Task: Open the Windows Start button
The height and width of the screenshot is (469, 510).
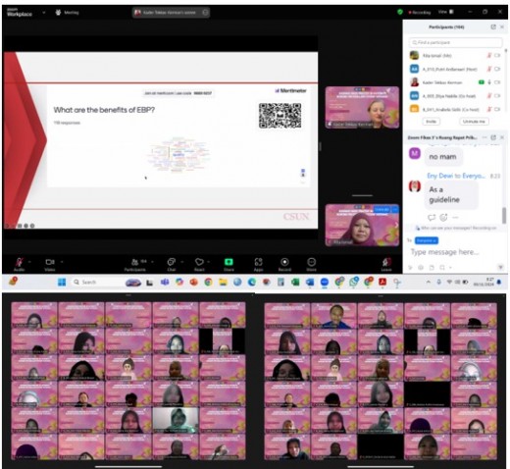Action: click(x=62, y=282)
